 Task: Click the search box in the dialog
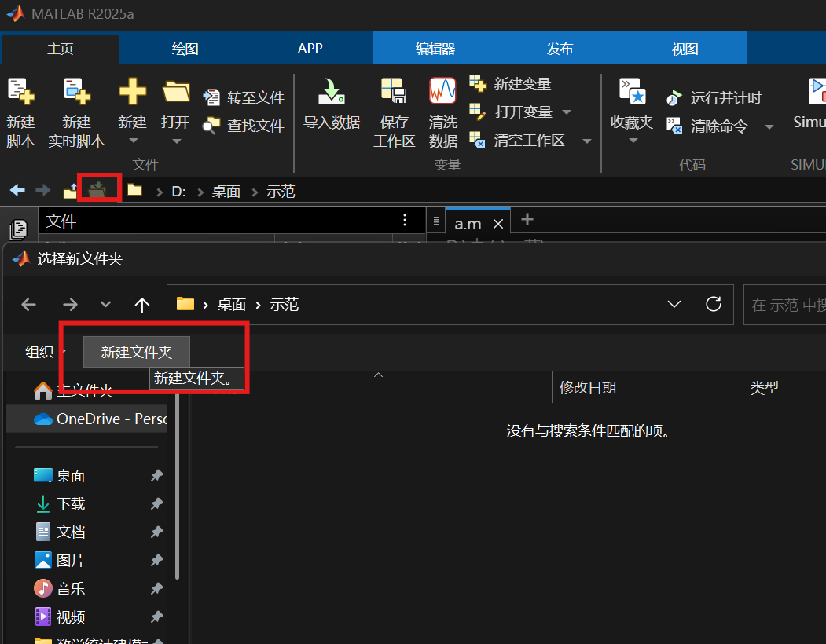(x=784, y=305)
